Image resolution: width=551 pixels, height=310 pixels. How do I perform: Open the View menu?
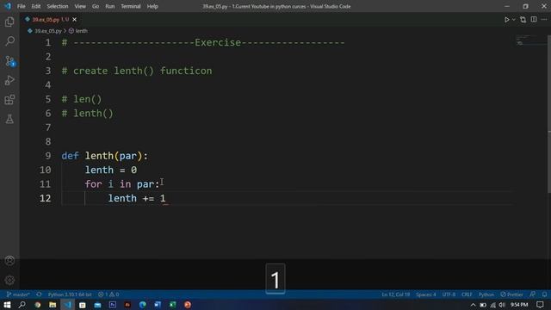click(80, 6)
